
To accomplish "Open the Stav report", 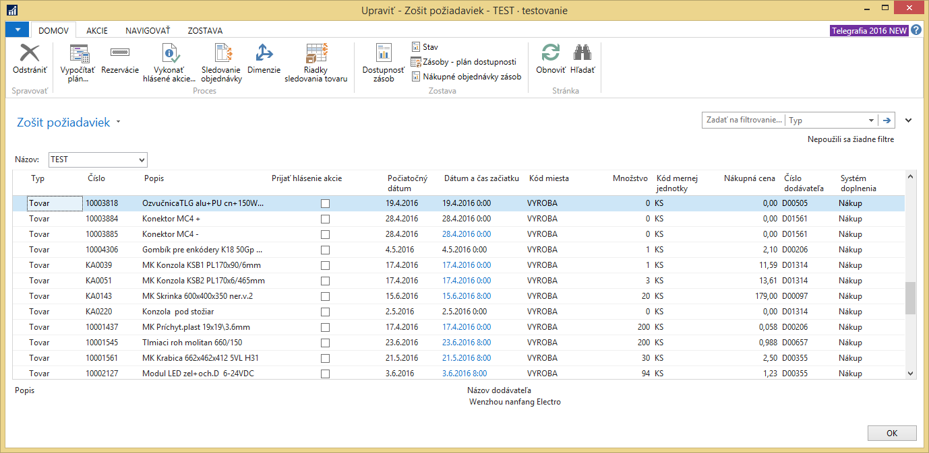I will [x=425, y=47].
